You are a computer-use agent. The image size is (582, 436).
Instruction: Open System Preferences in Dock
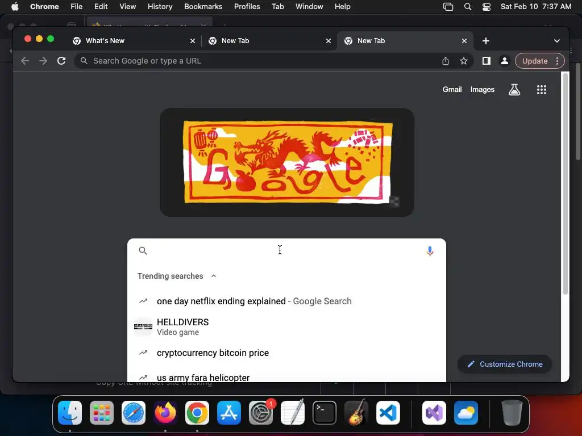[260, 413]
